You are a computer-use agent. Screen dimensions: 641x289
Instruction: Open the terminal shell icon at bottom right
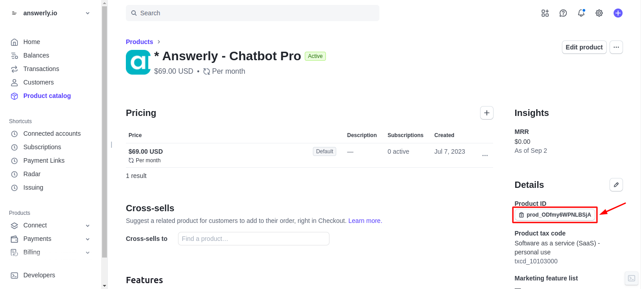tap(632, 278)
